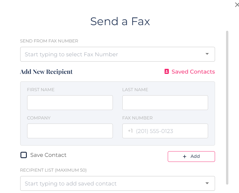This screenshot has width=239, height=193.
Task: Open the recipient list dropdown arrow
Action: tap(207, 183)
